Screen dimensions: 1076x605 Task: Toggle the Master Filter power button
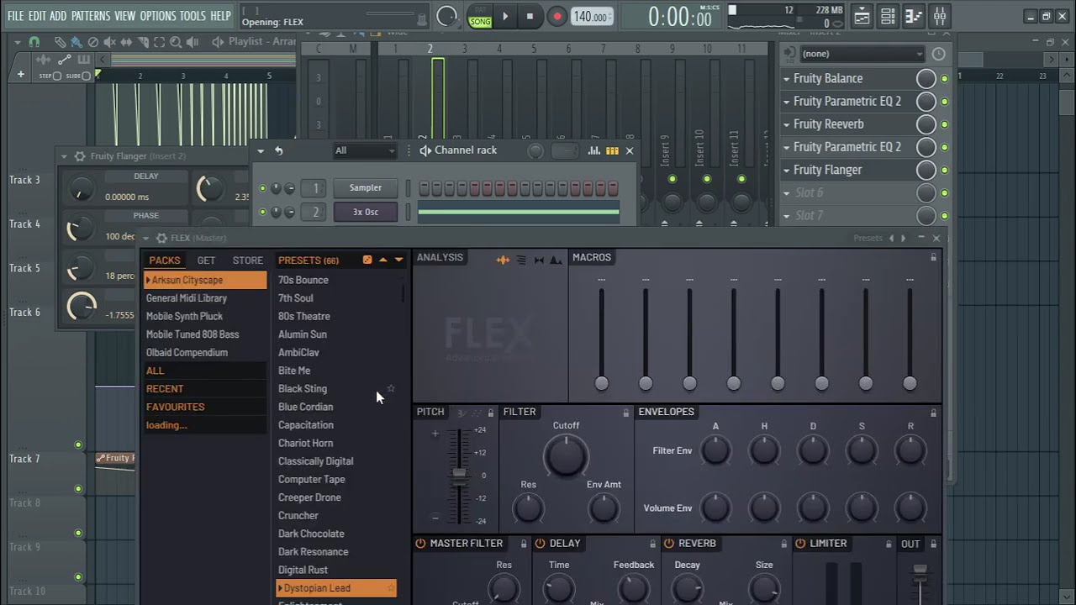pyautogui.click(x=420, y=544)
